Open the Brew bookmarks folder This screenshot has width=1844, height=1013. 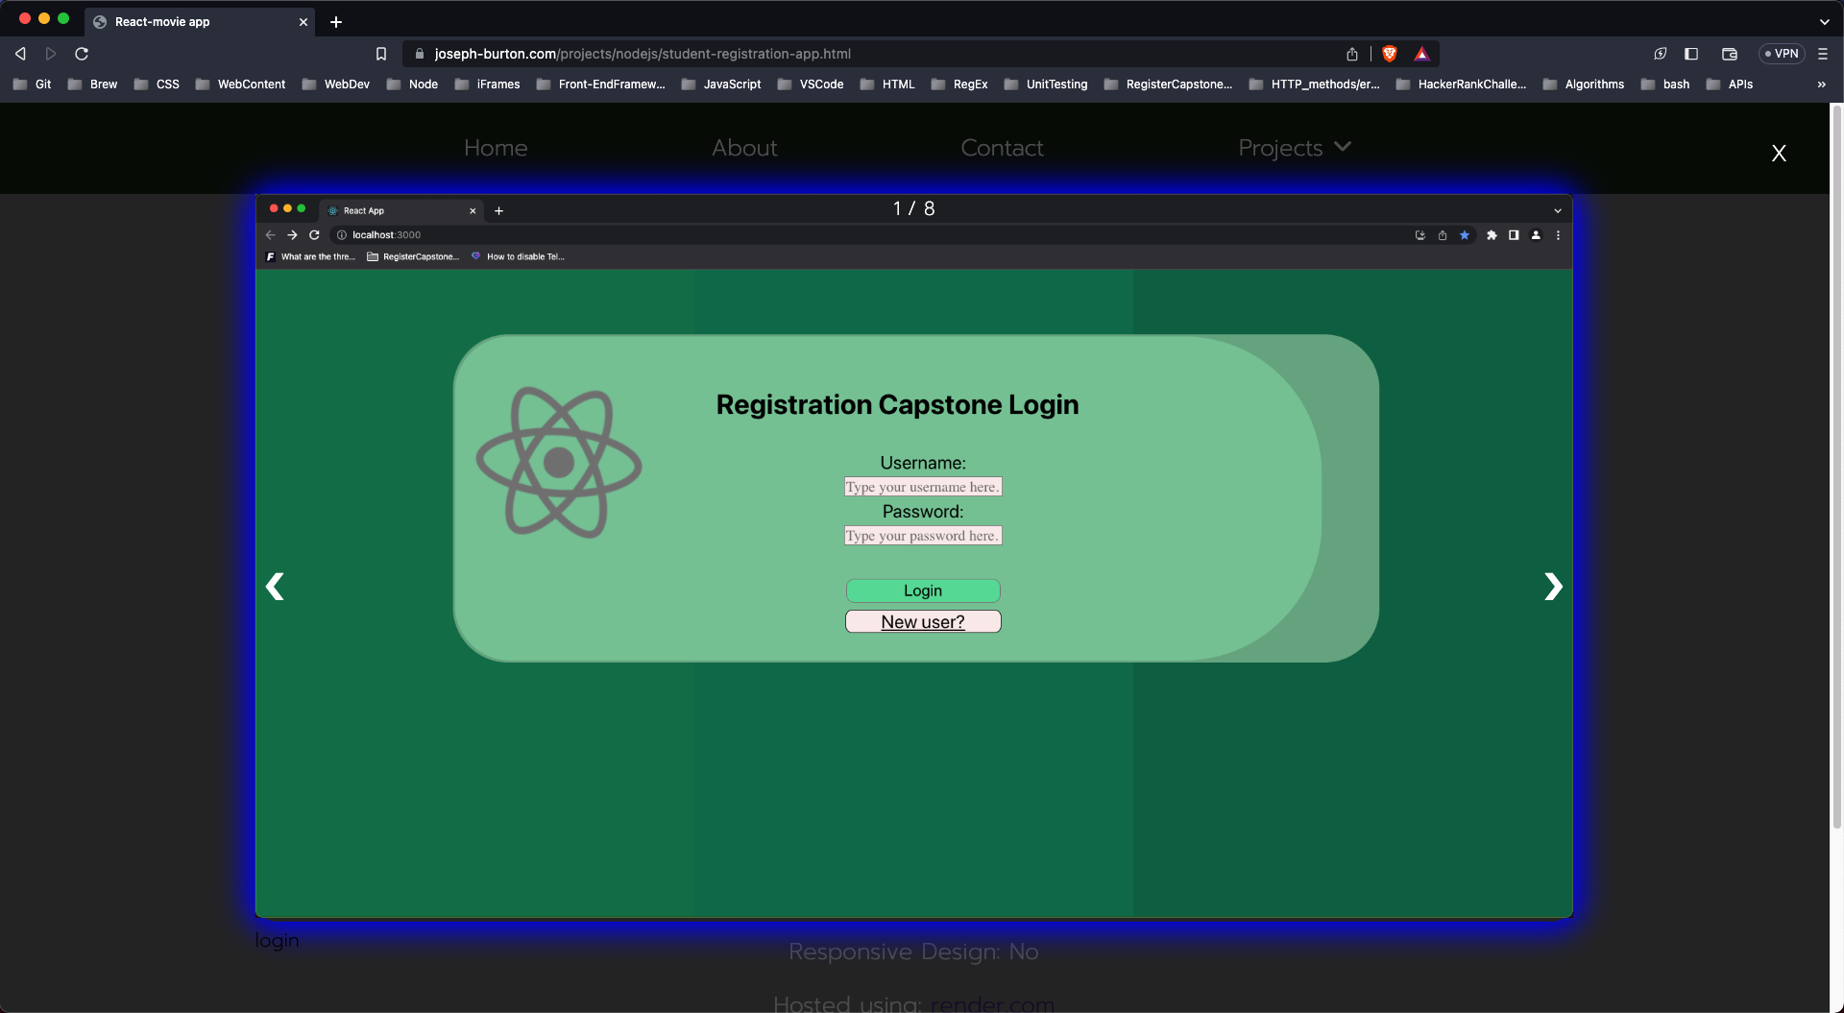pyautogui.click(x=92, y=84)
